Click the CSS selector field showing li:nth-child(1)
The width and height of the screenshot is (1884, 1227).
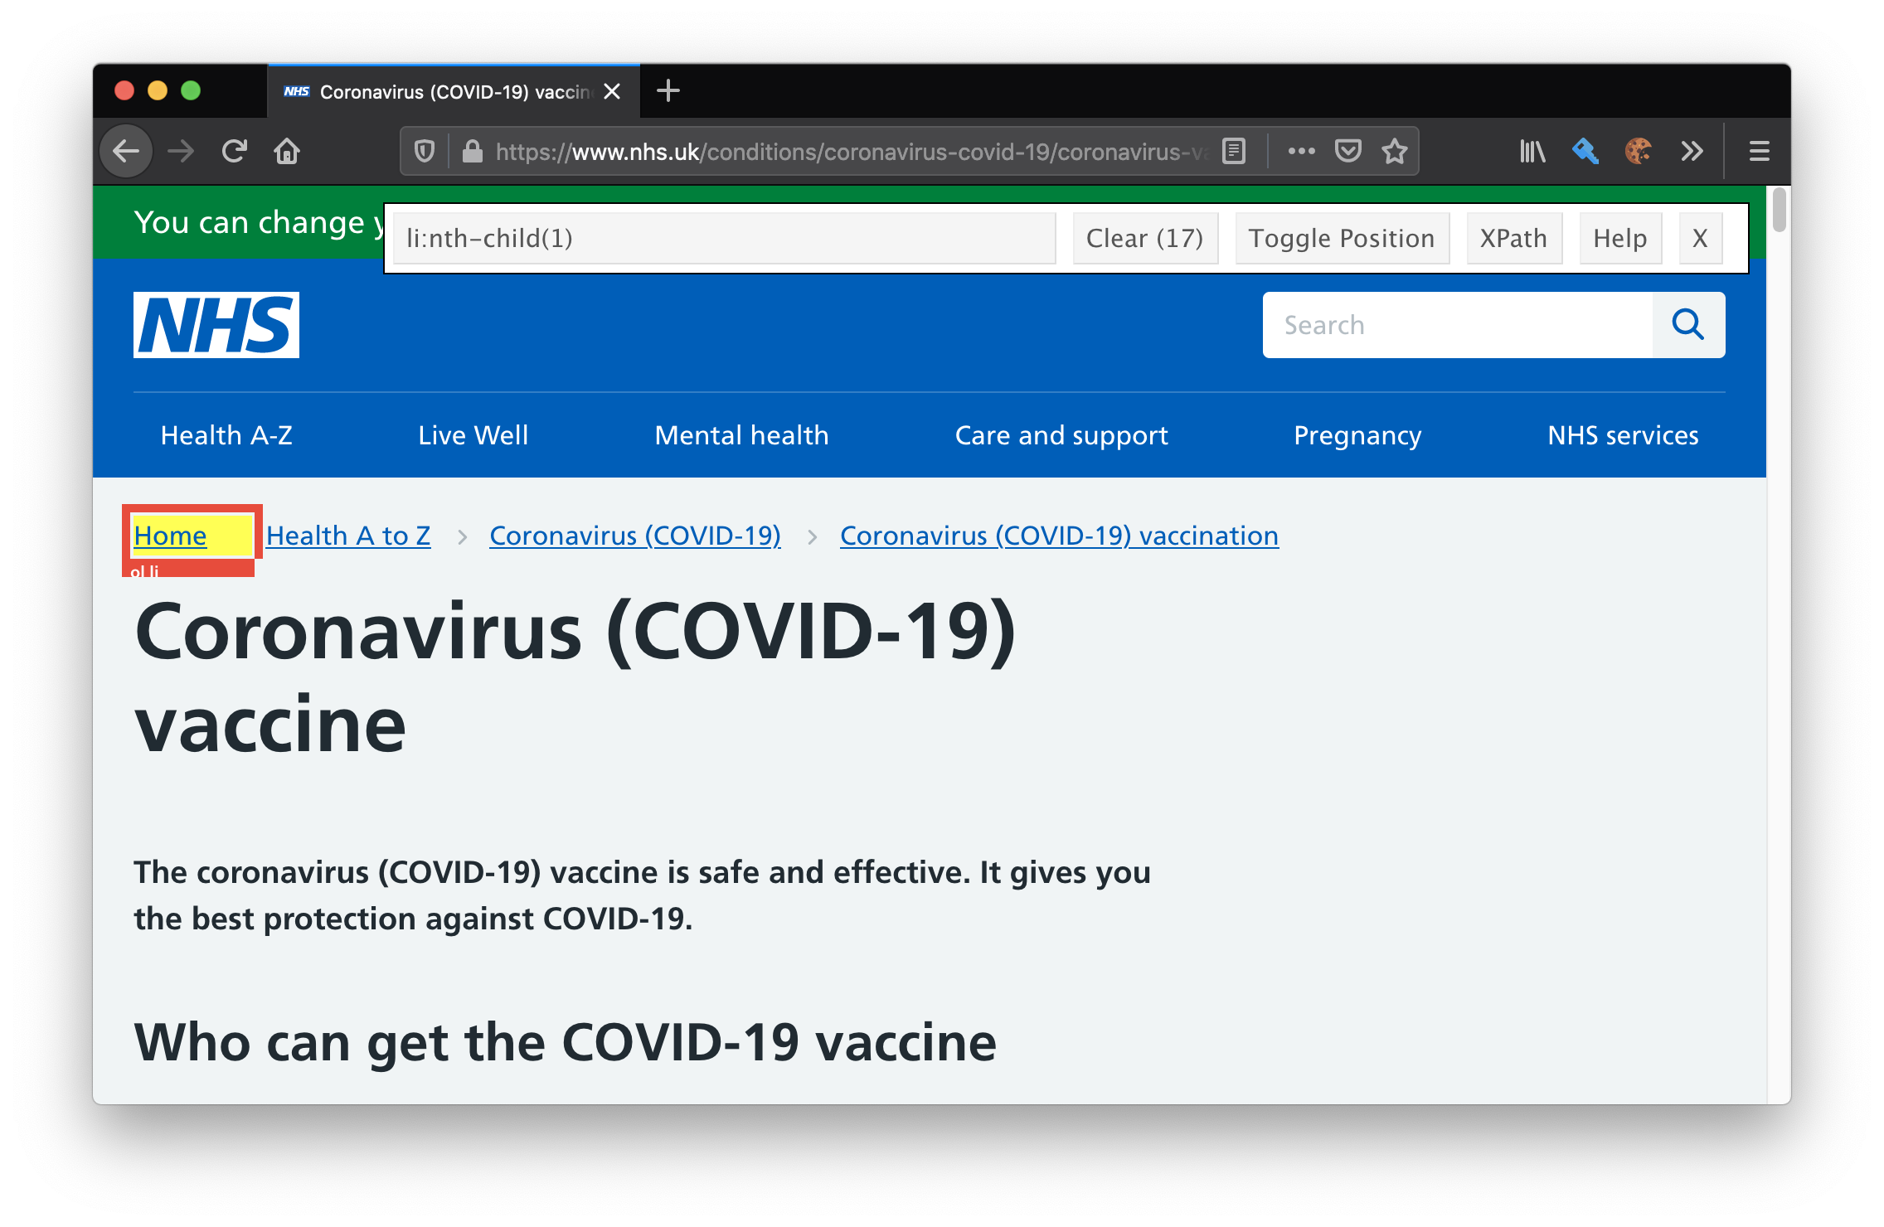click(725, 239)
